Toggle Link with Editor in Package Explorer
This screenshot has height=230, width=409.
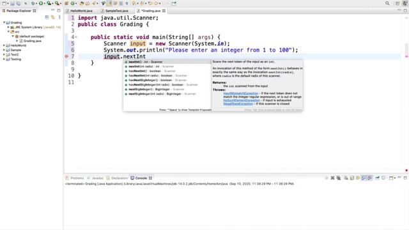coord(53,17)
